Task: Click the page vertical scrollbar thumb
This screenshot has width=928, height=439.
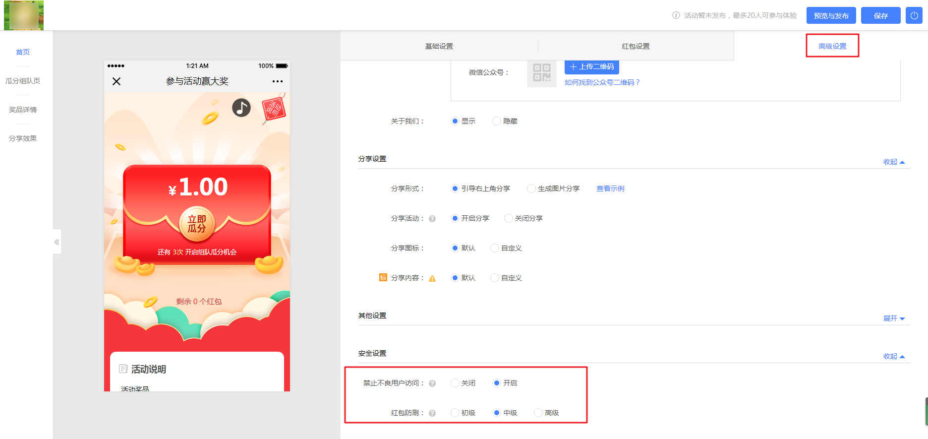Action: 927,411
